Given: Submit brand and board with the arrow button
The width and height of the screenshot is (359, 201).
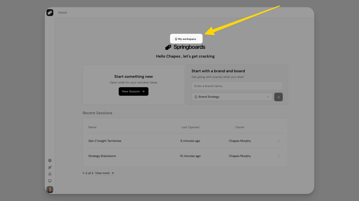Looking at the screenshot, I should [x=279, y=97].
